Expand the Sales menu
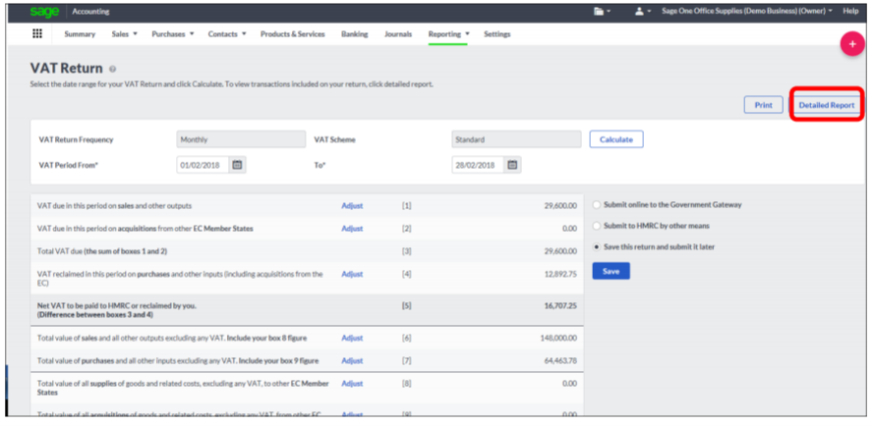Image resolution: width=873 pixels, height=426 pixels. tap(124, 34)
